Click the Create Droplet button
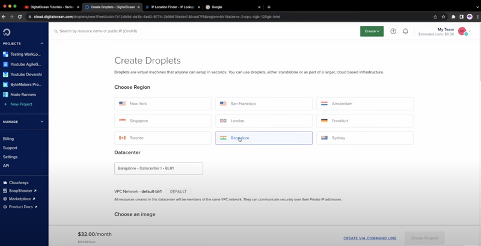Viewport: 481px width, 246px height. 424,238
